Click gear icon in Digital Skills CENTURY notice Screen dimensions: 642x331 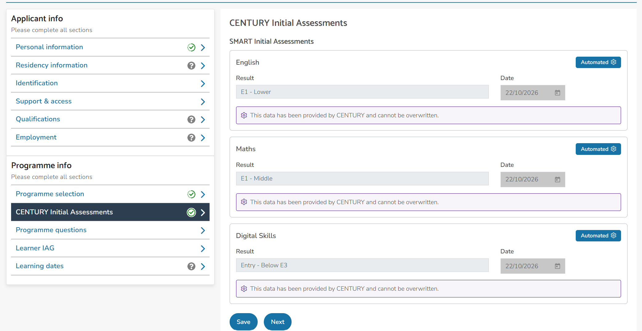point(244,289)
